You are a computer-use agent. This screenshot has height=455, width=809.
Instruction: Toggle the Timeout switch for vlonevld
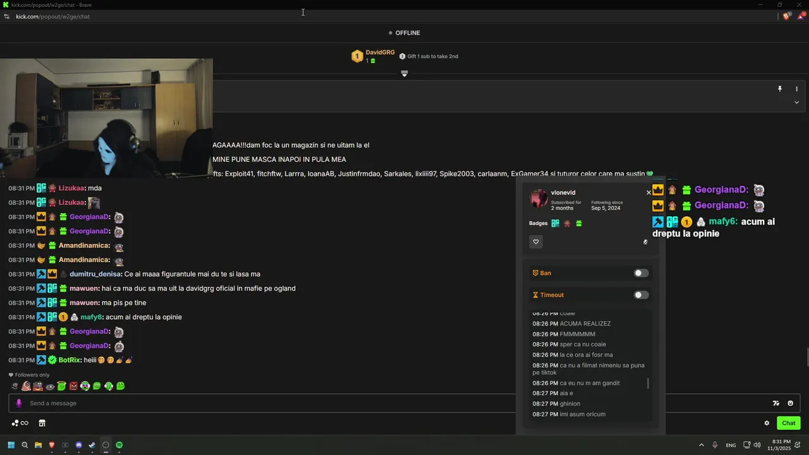click(641, 295)
